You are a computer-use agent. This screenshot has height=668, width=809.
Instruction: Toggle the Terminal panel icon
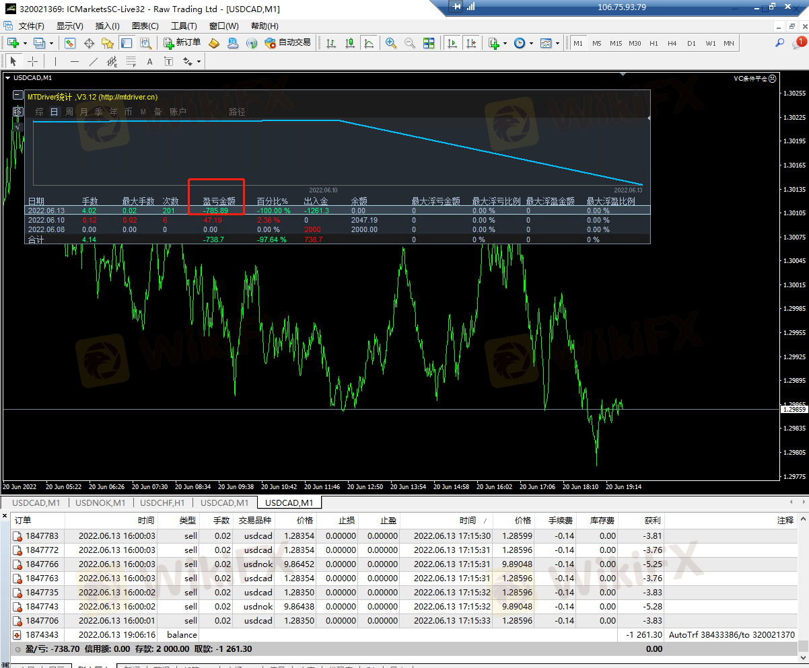tap(127, 43)
